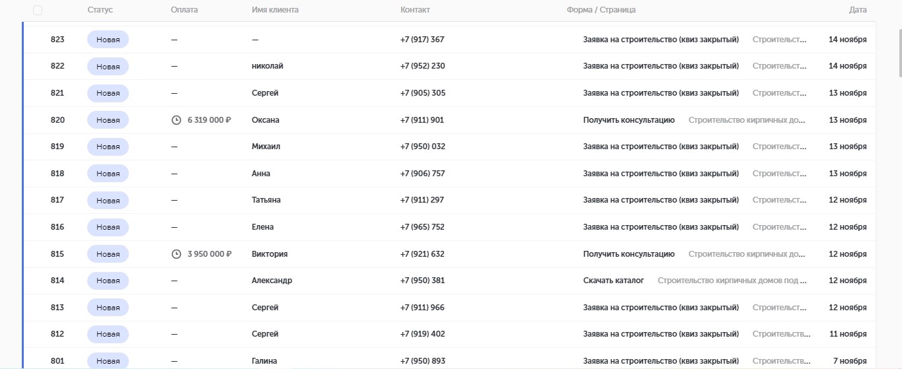This screenshot has width=902, height=369.
Task: Open page link in order 817 row
Action: click(x=780, y=200)
